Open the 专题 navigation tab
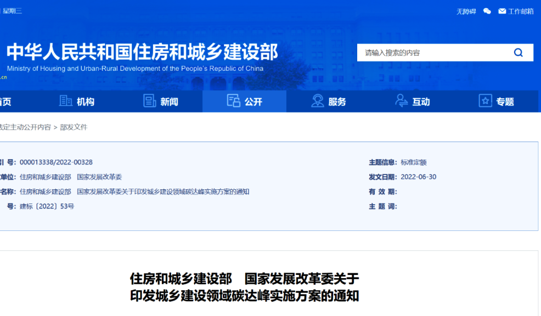Image resolution: width=541 pixels, height=316 pixels. coord(496,101)
